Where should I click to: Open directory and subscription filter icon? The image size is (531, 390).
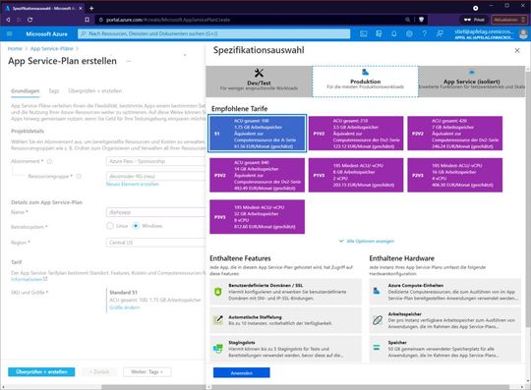tap(379, 33)
